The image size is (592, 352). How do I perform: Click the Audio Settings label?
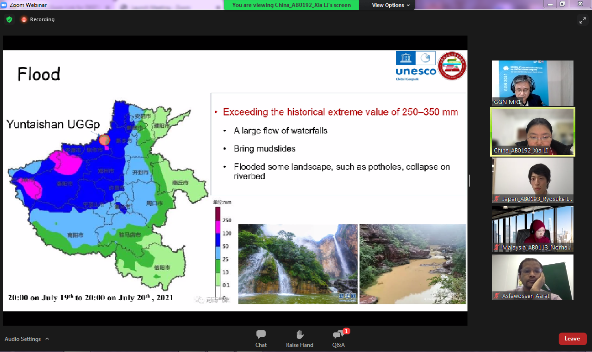(x=23, y=339)
